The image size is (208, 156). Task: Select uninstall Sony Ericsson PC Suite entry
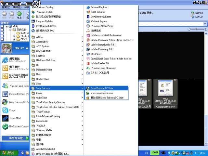tap(106, 97)
